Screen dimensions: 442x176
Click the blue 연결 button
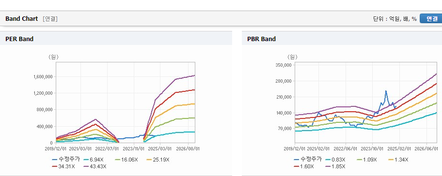[431, 19]
